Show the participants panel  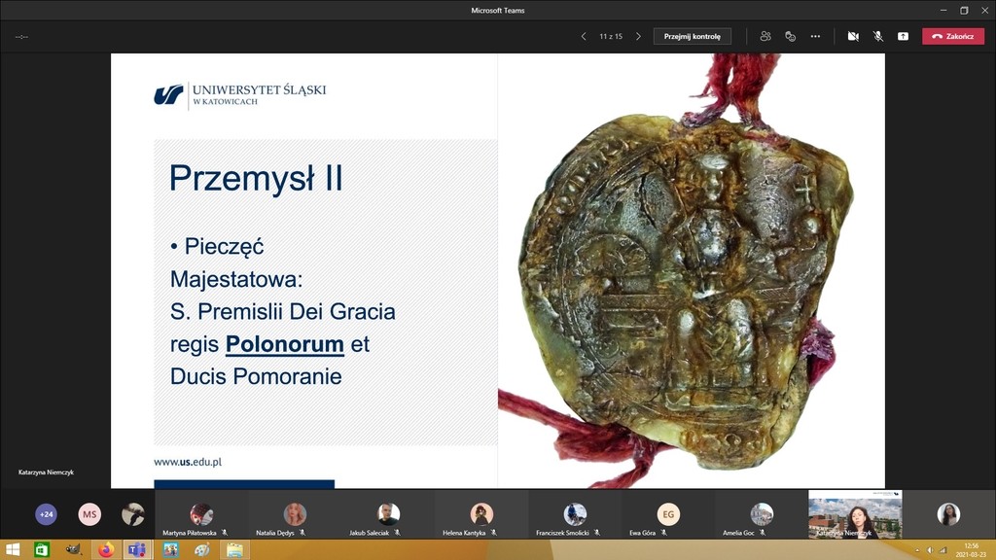(x=765, y=36)
